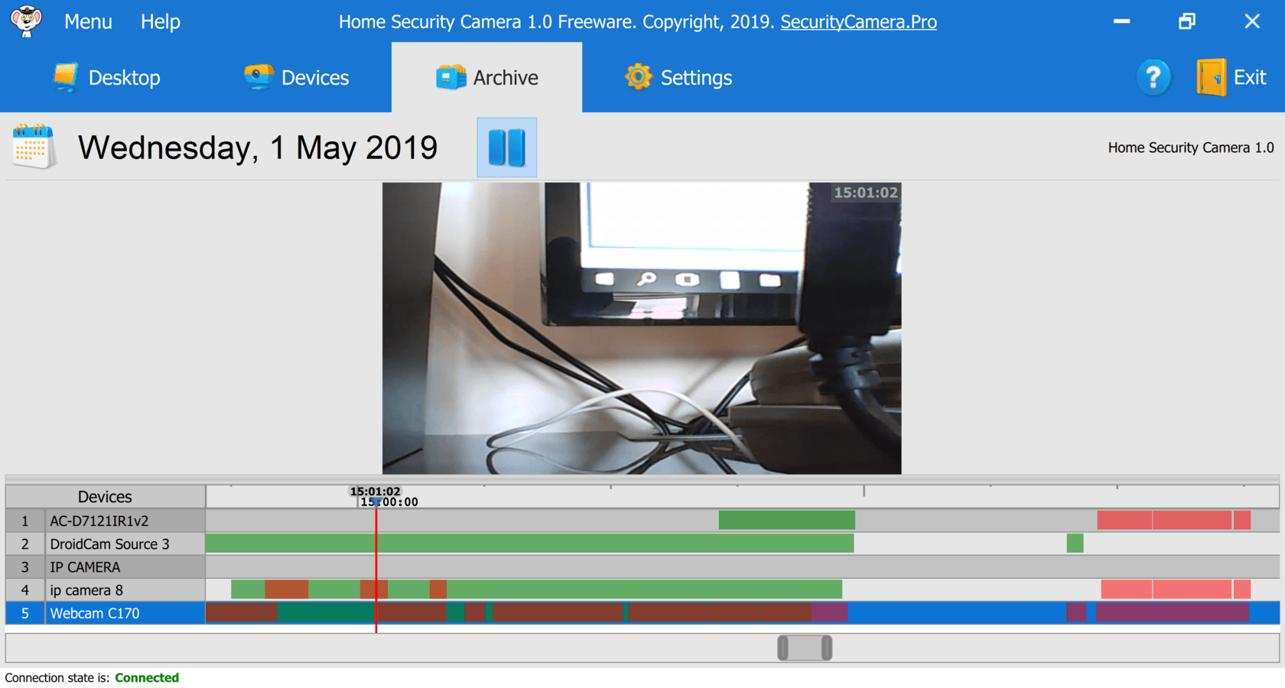Click the Desktop monitor icon

click(66, 77)
